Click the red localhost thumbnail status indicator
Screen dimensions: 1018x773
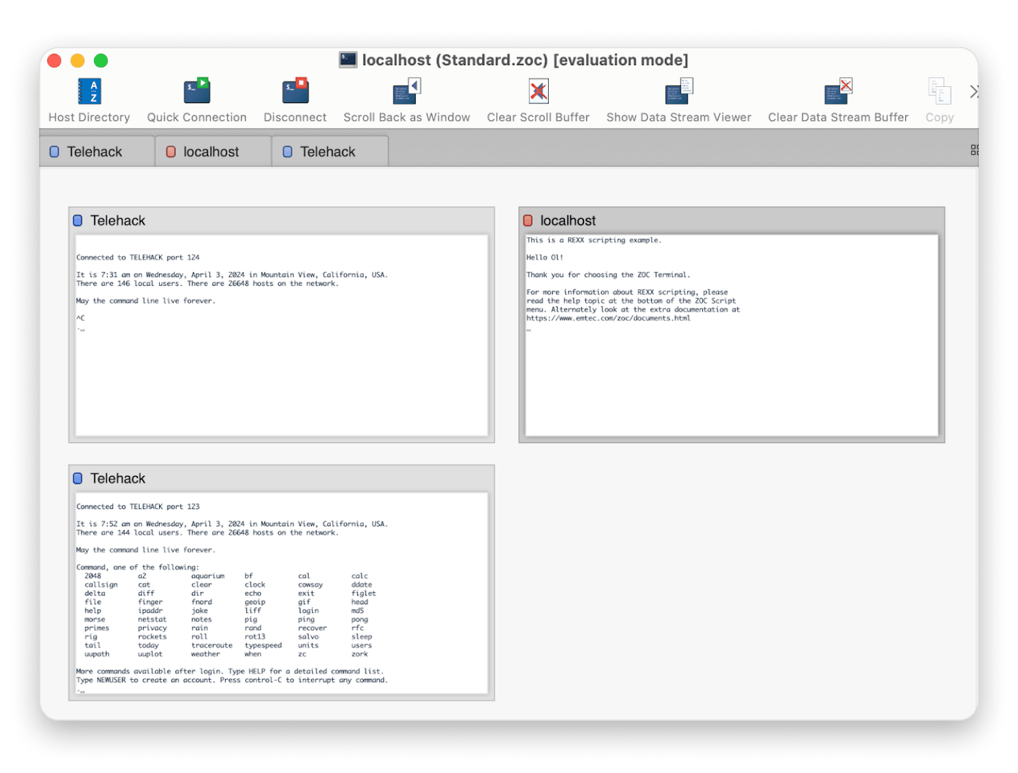tap(528, 221)
